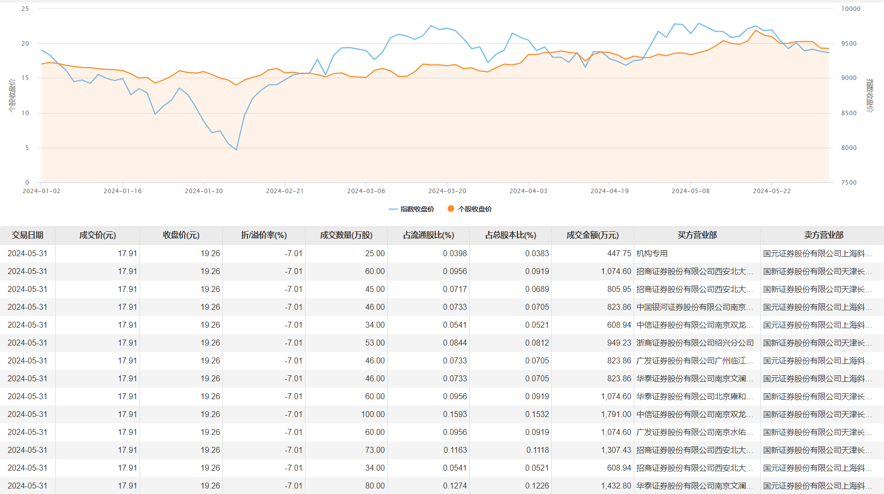The image size is (884, 494).
Task: Select the 华泰证券 北京雍和 buyer entry
Action: coord(694,397)
